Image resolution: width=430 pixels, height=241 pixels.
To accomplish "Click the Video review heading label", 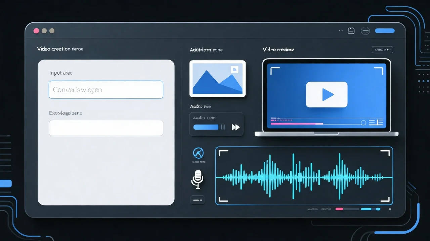I will coord(278,50).
